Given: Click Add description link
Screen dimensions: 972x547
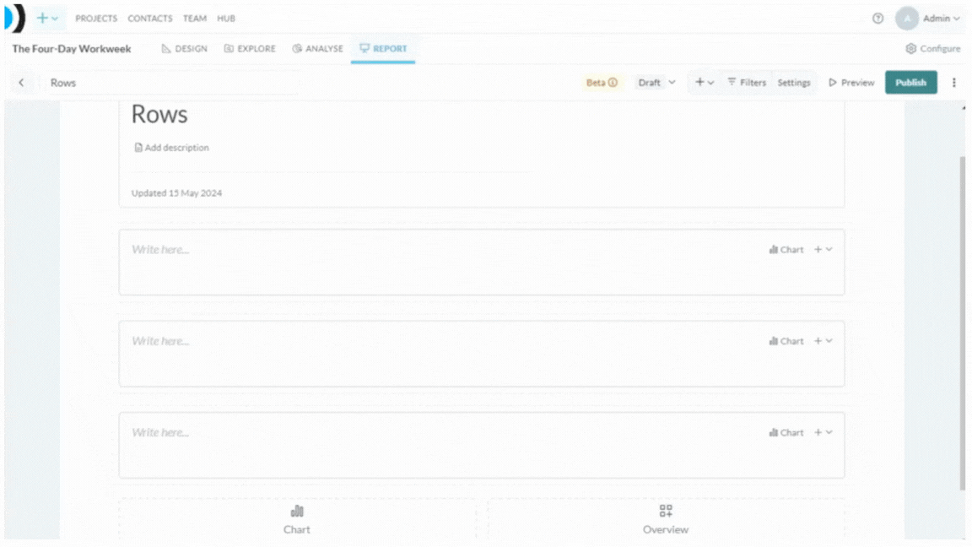Looking at the screenshot, I should tap(172, 148).
